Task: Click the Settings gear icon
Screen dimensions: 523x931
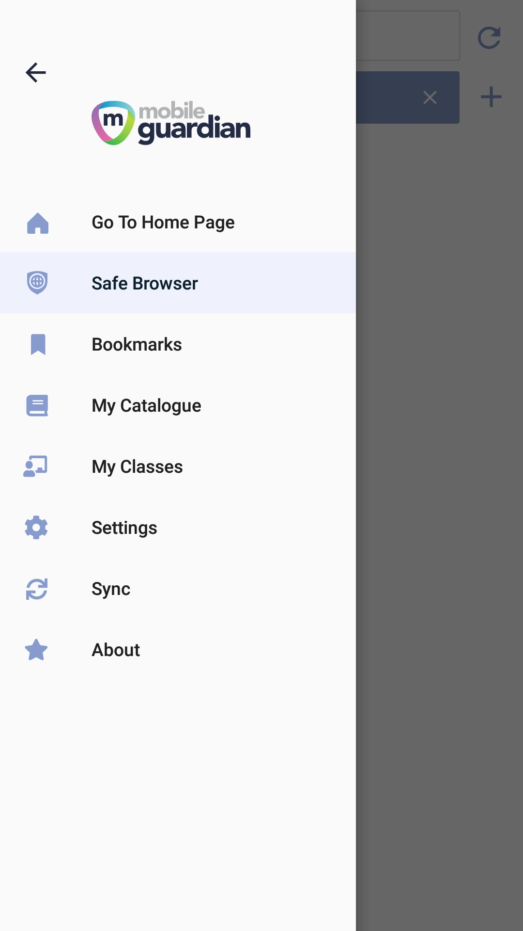Action: (x=36, y=528)
